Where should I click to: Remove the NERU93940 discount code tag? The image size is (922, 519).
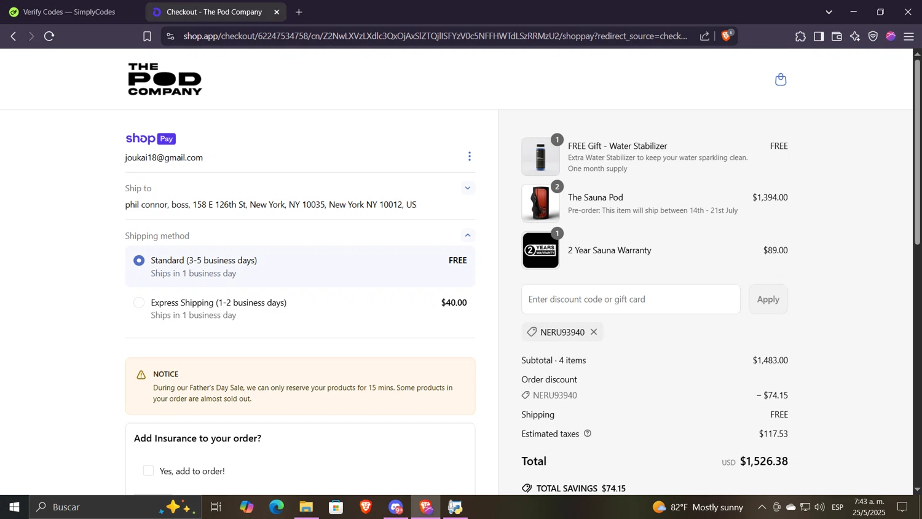pos(594,332)
